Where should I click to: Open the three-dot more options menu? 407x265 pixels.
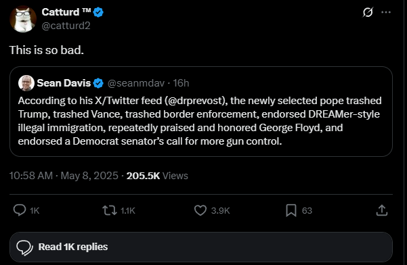tap(386, 12)
